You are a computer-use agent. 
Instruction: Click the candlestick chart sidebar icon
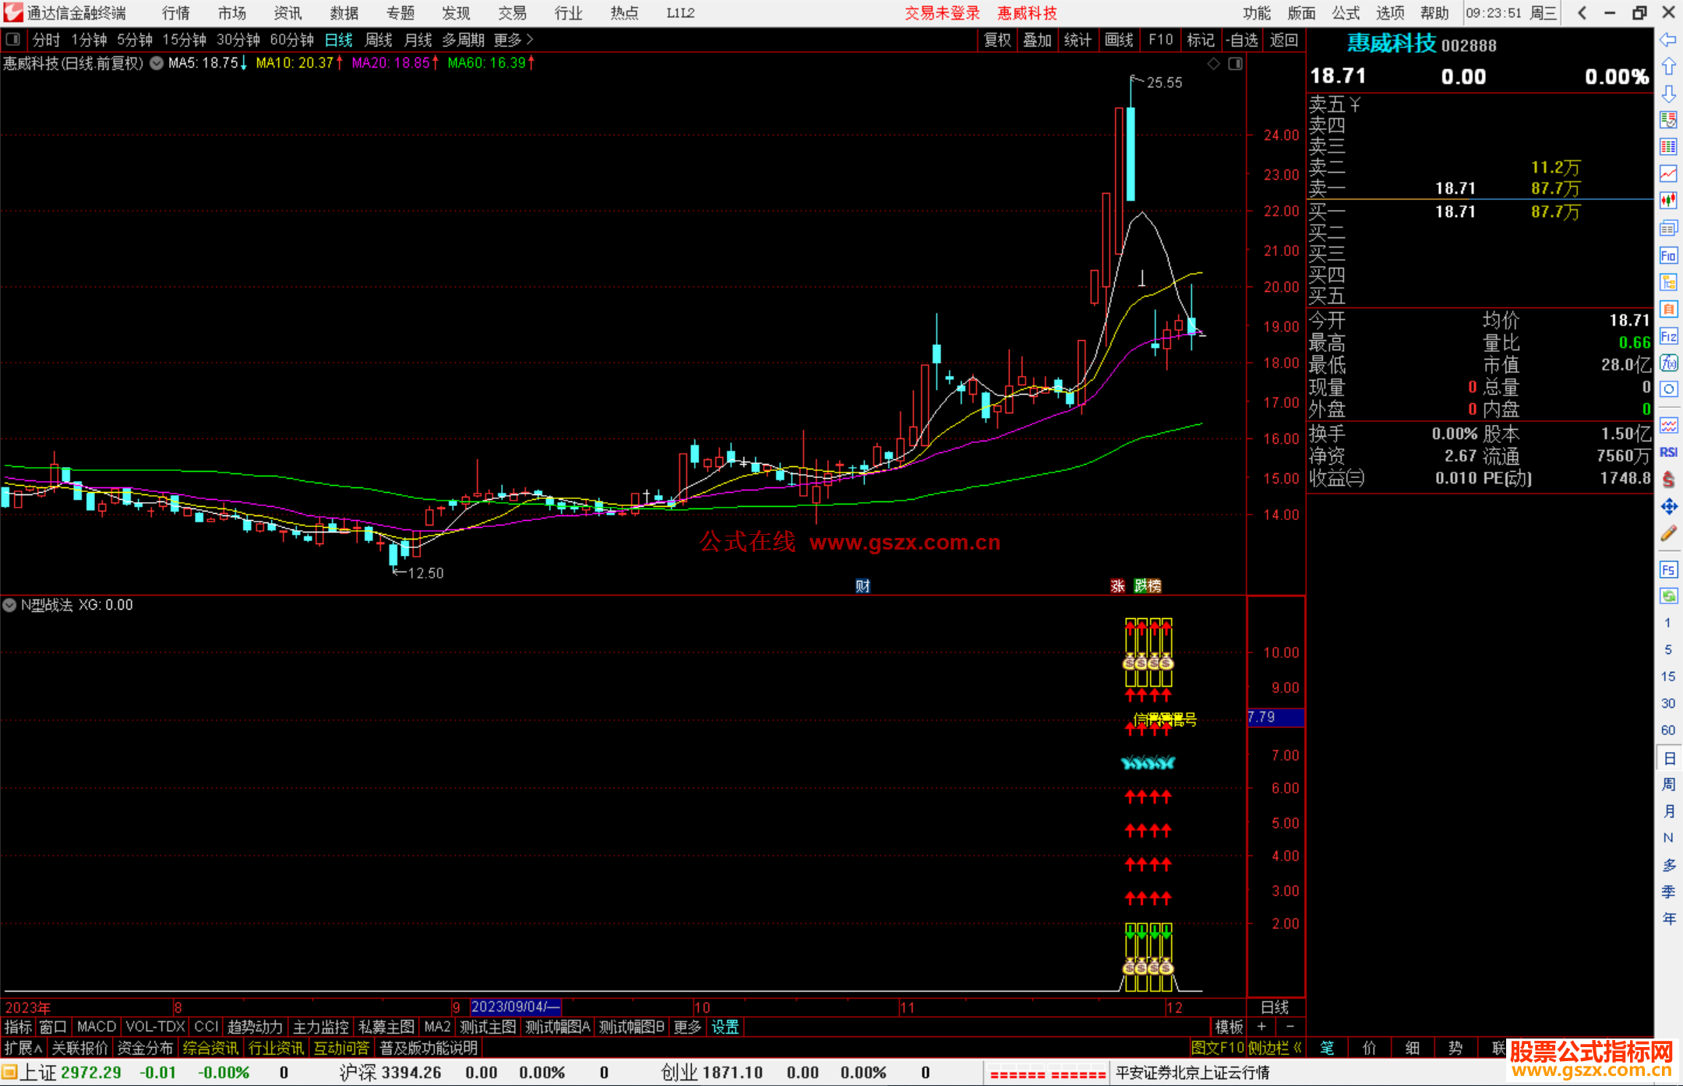[1668, 200]
